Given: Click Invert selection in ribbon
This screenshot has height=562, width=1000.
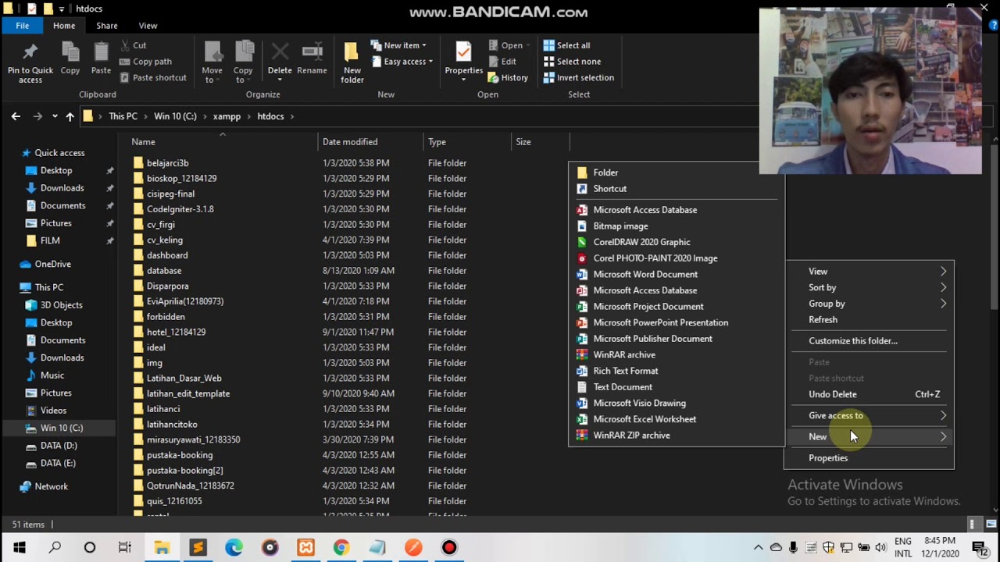Looking at the screenshot, I should click(578, 77).
